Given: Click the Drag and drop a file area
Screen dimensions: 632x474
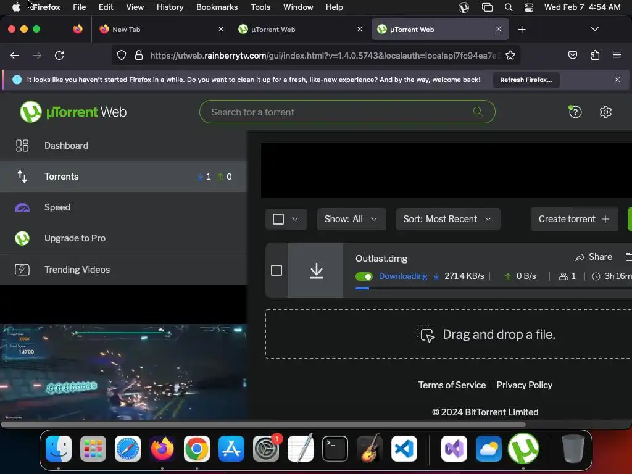Looking at the screenshot, I should [x=449, y=334].
